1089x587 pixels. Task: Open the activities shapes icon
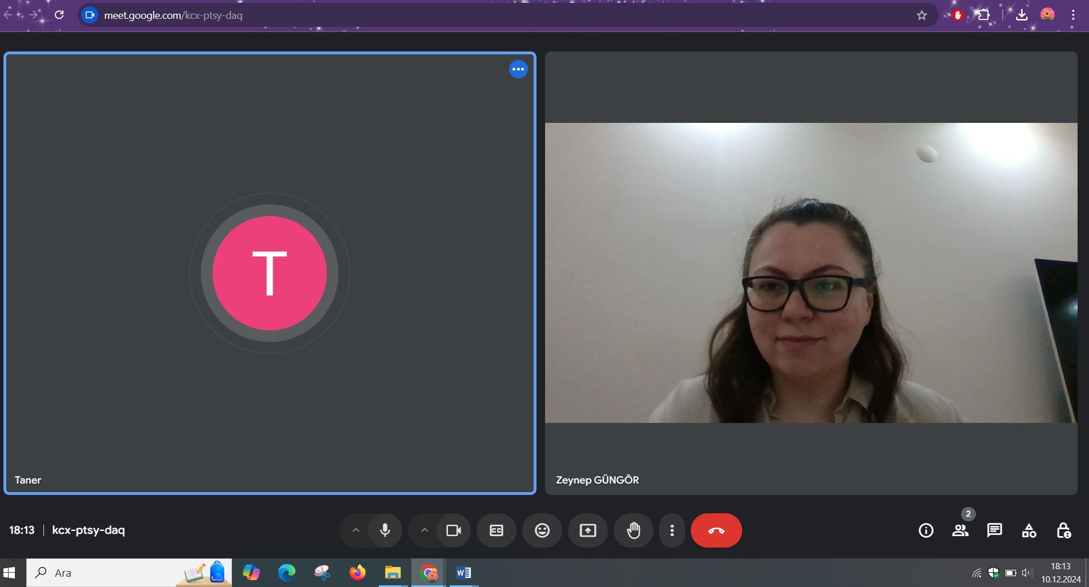click(x=1029, y=530)
